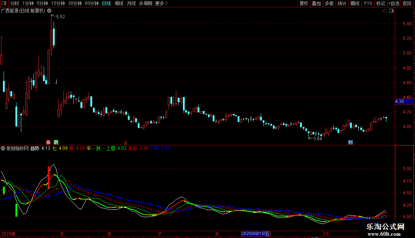This screenshot has width=415, height=238.
Task: Click the 3.84 low price label
Action: tap(318, 138)
